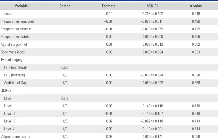The height and width of the screenshot is (140, 219).
Task: Select Level IV p-value 0.713
Action: 196,121
